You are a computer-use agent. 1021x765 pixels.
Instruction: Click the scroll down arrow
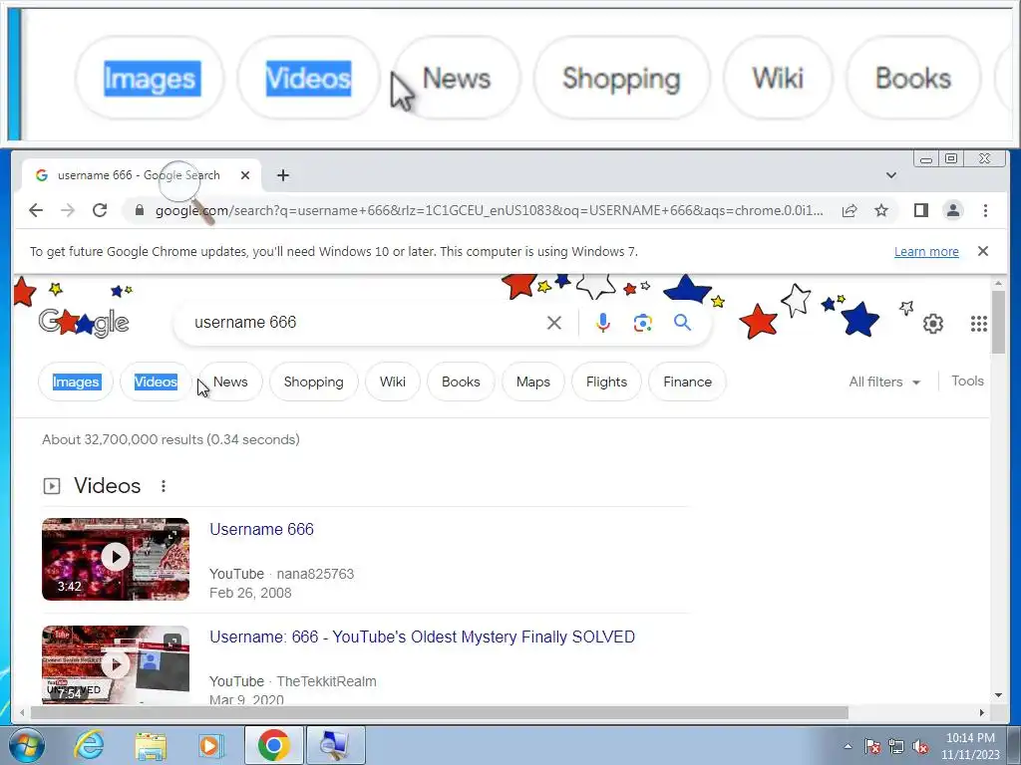tap(998, 695)
